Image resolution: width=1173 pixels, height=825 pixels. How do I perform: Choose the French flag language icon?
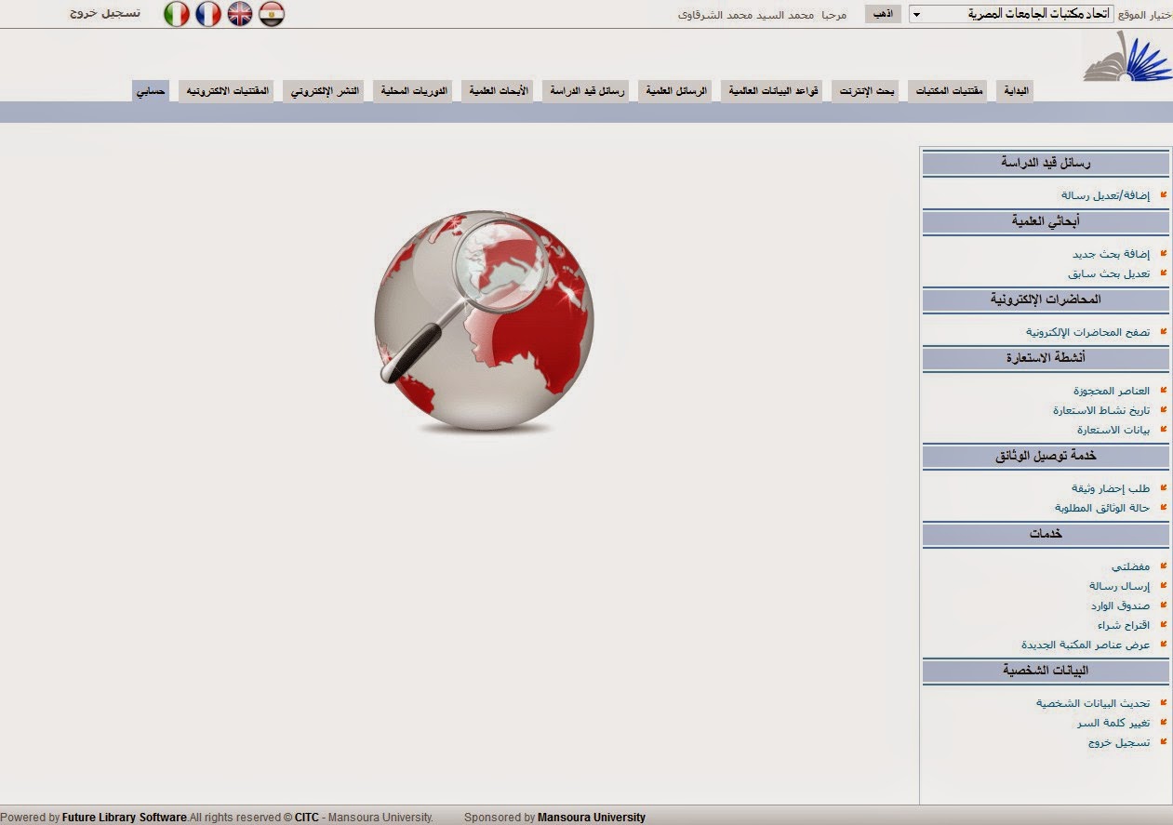tap(208, 14)
